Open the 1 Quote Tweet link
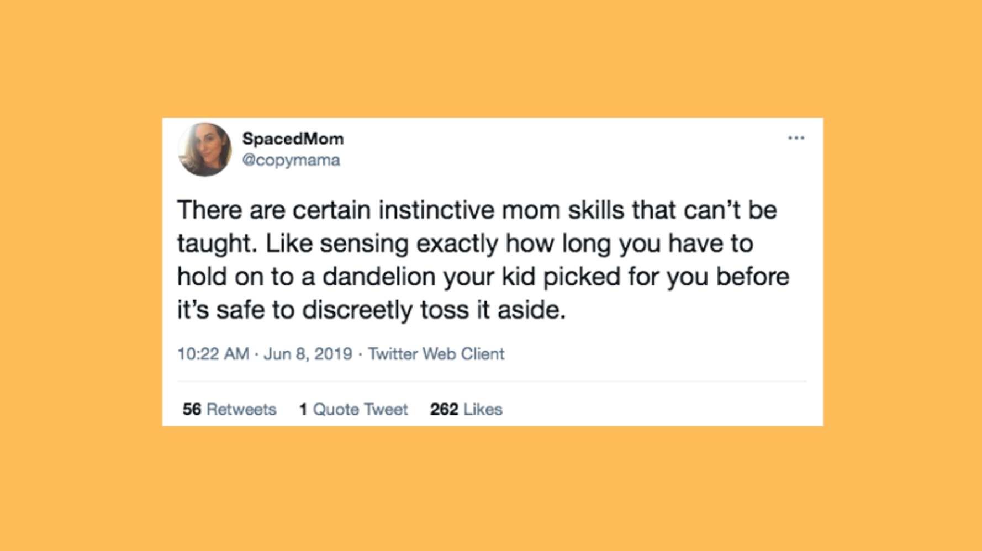982x551 pixels. pyautogui.click(x=353, y=409)
